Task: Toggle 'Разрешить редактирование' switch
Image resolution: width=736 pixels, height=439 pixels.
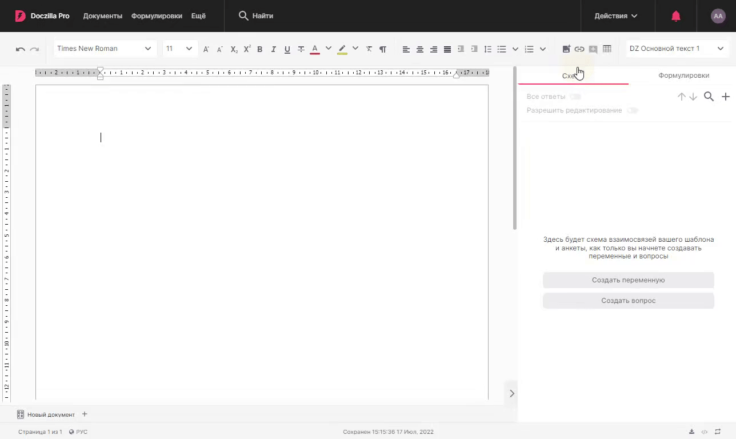Action: point(633,110)
